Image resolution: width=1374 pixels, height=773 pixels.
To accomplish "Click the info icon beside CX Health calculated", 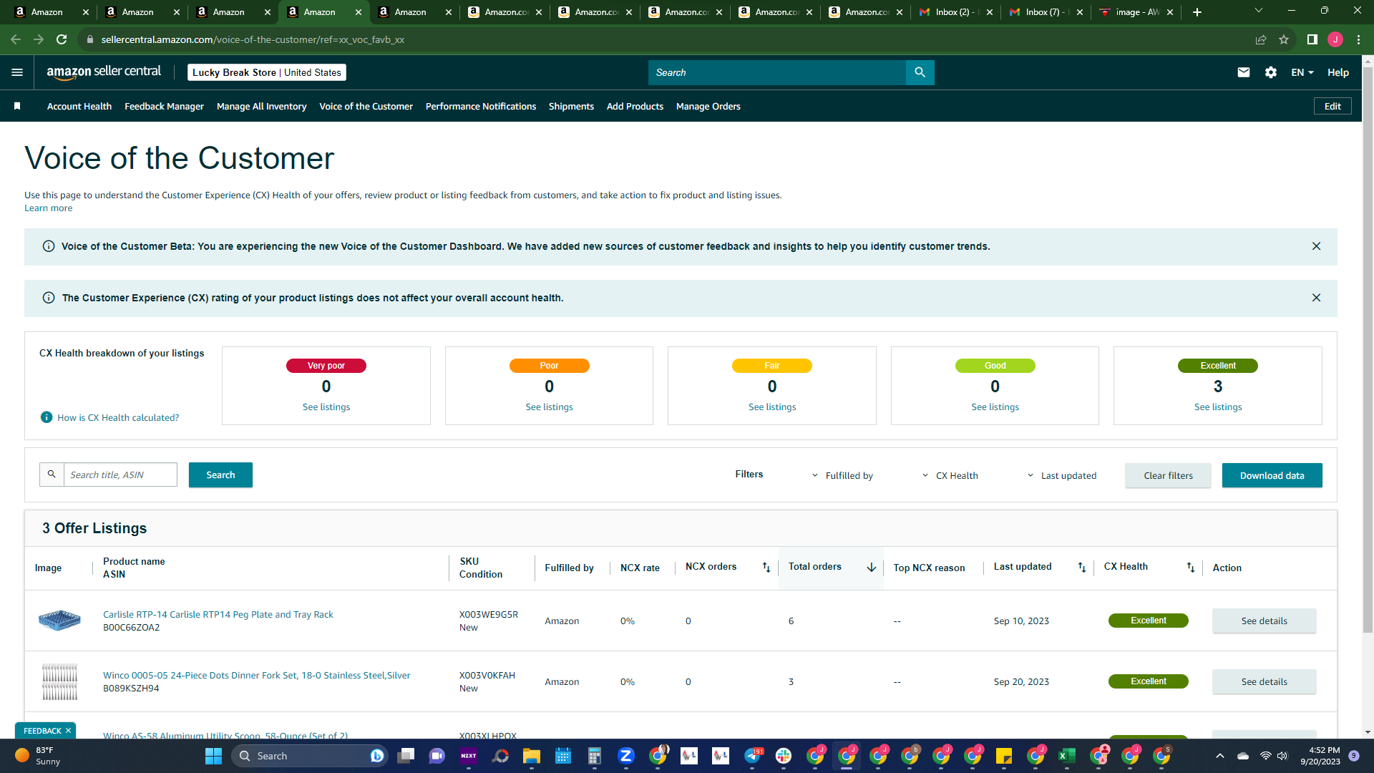I will pyautogui.click(x=47, y=417).
